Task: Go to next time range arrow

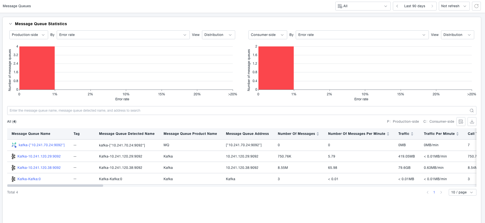Action: pos(432,6)
